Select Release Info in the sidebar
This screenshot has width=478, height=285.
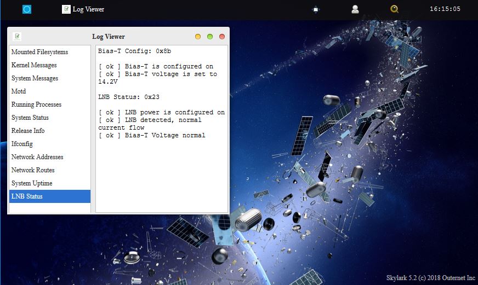(50, 131)
